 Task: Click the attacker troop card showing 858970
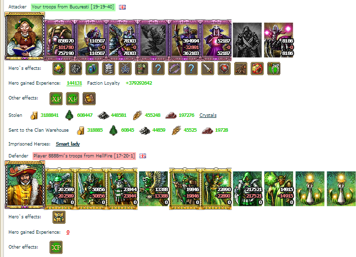coord(60,40)
